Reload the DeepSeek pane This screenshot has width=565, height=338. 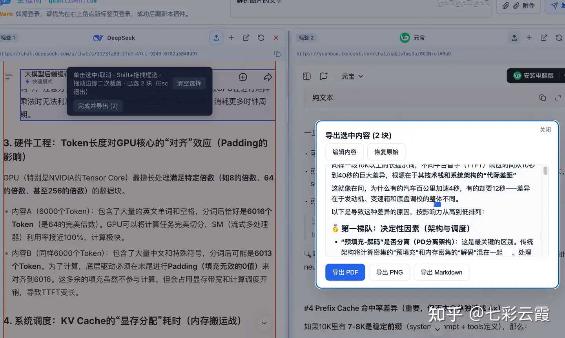coord(261,38)
